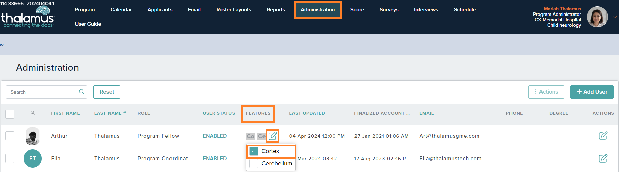Click the Co feature badge for Arthur

250,136
